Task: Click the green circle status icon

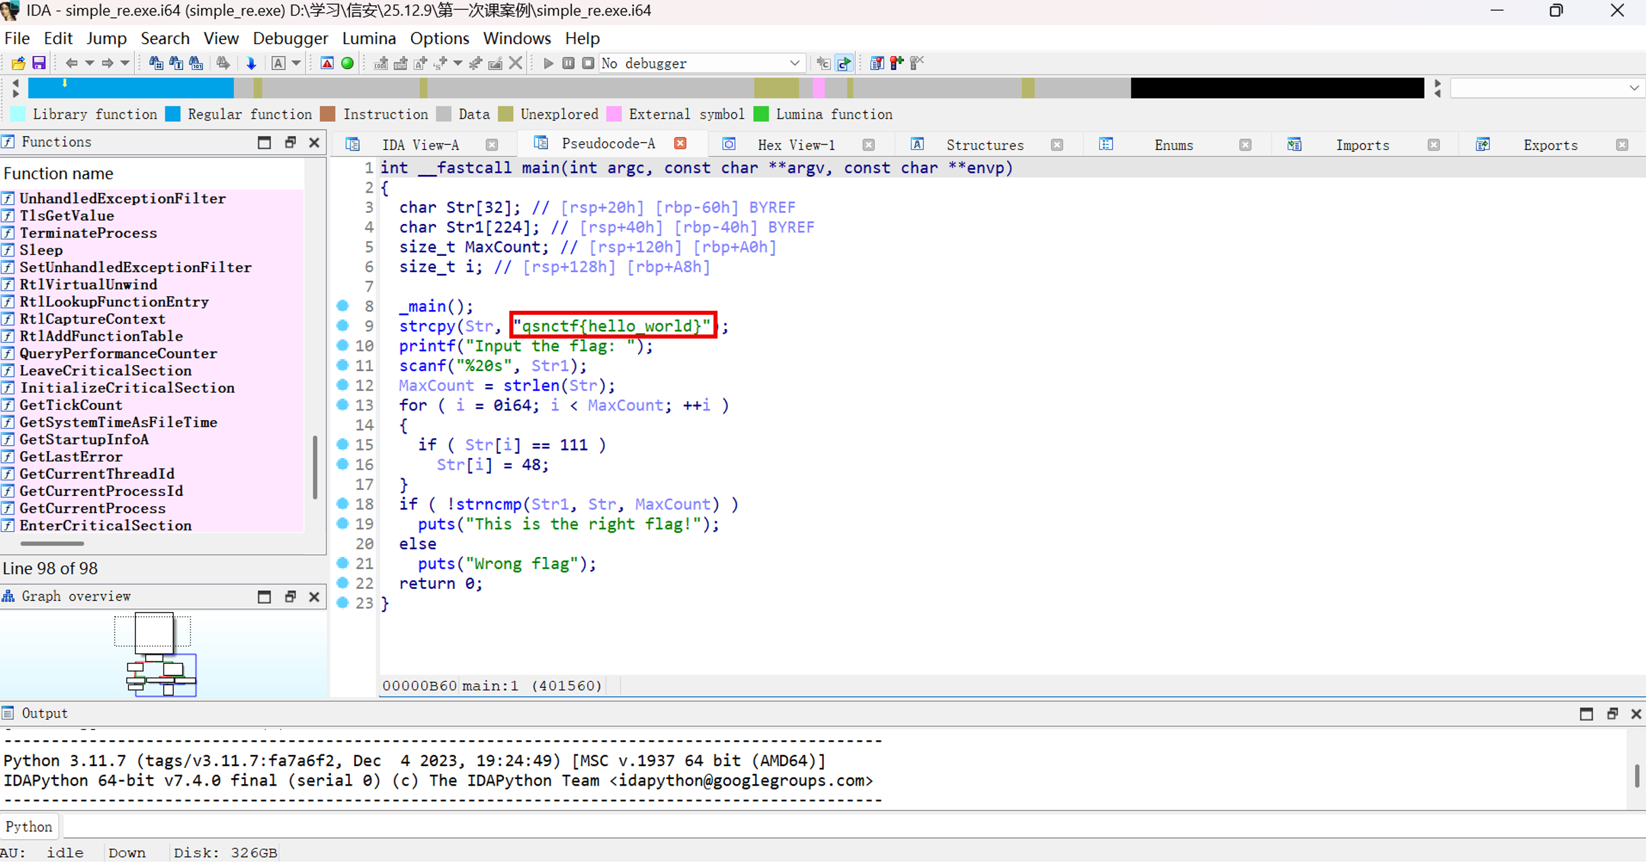Action: click(347, 63)
